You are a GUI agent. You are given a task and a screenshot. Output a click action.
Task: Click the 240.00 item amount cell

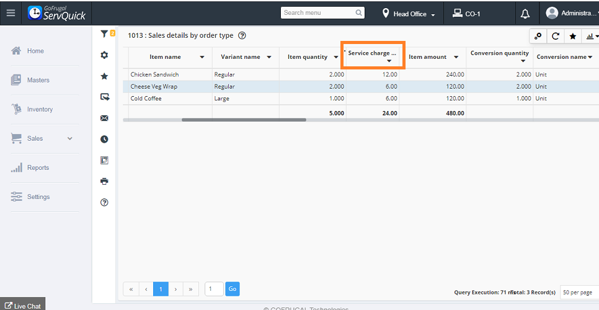[x=432, y=74]
